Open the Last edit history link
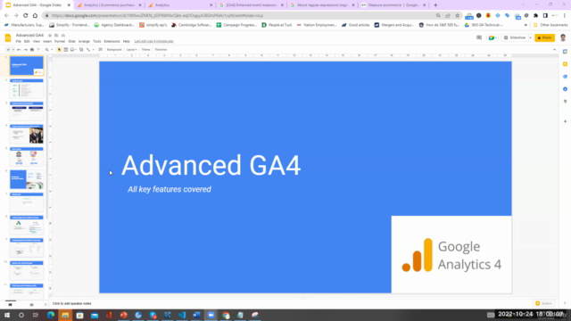Viewport: 571px width, 321px height. click(153, 42)
